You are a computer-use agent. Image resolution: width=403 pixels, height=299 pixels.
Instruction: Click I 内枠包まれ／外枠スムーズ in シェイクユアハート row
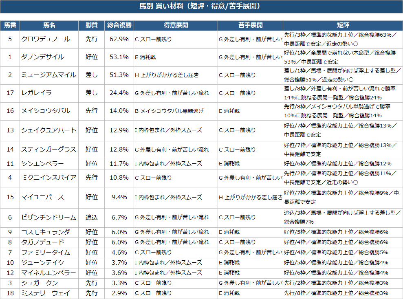click(169, 130)
